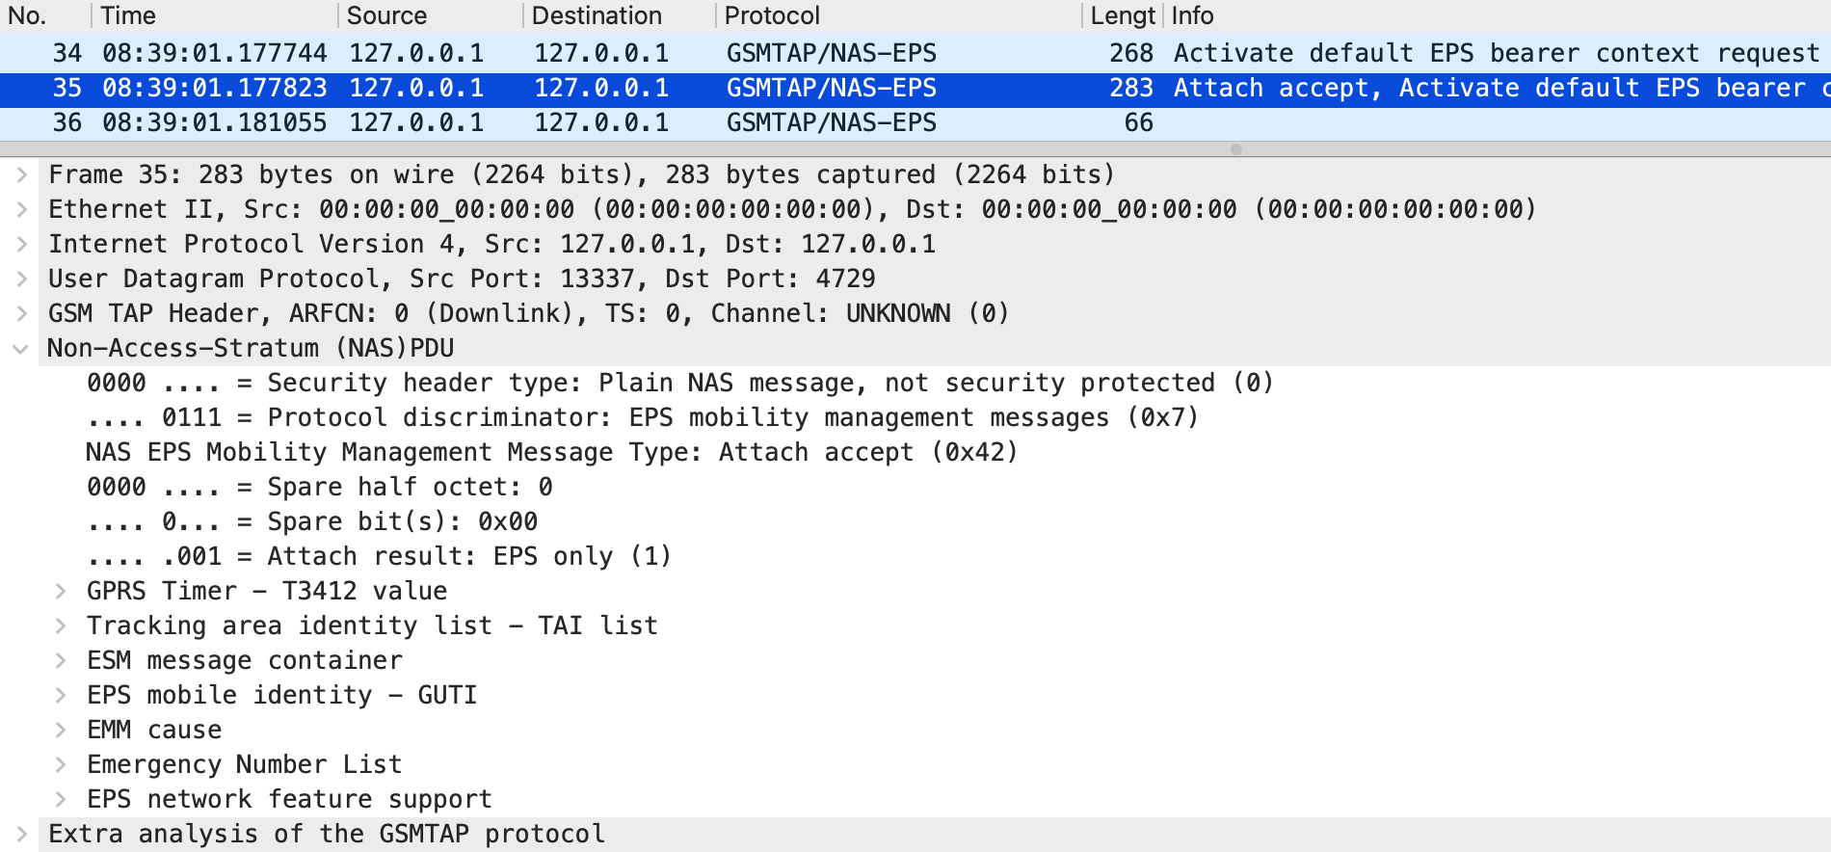Expand Internet Protocol Version 4 details
This screenshot has width=1831, height=852.
coord(21,244)
